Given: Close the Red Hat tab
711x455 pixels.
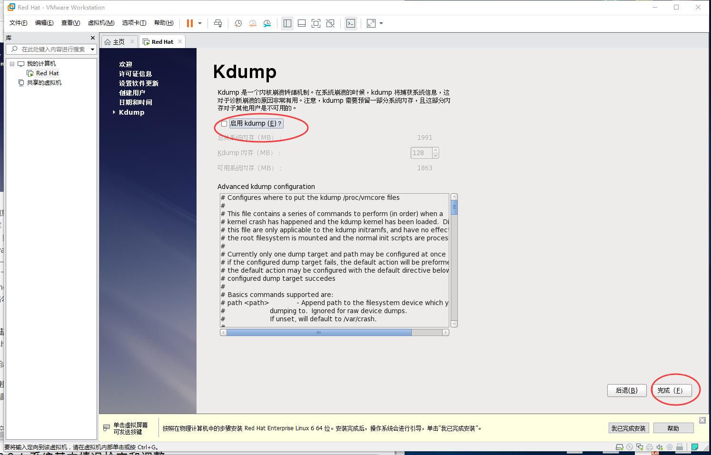Looking at the screenshot, I should (x=180, y=41).
